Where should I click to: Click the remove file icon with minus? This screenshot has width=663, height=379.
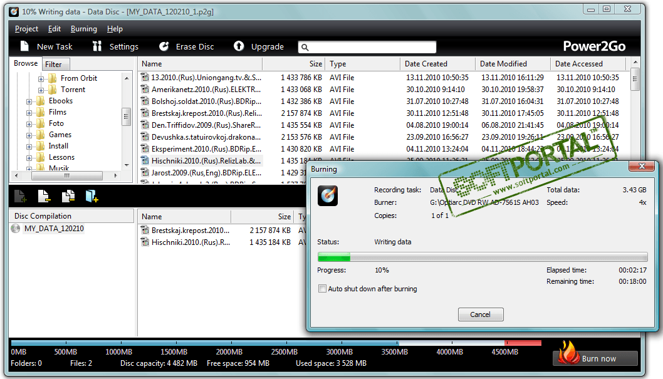pyautogui.click(x=44, y=196)
